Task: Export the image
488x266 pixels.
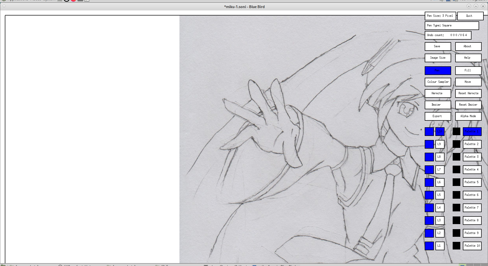Action: [438, 116]
